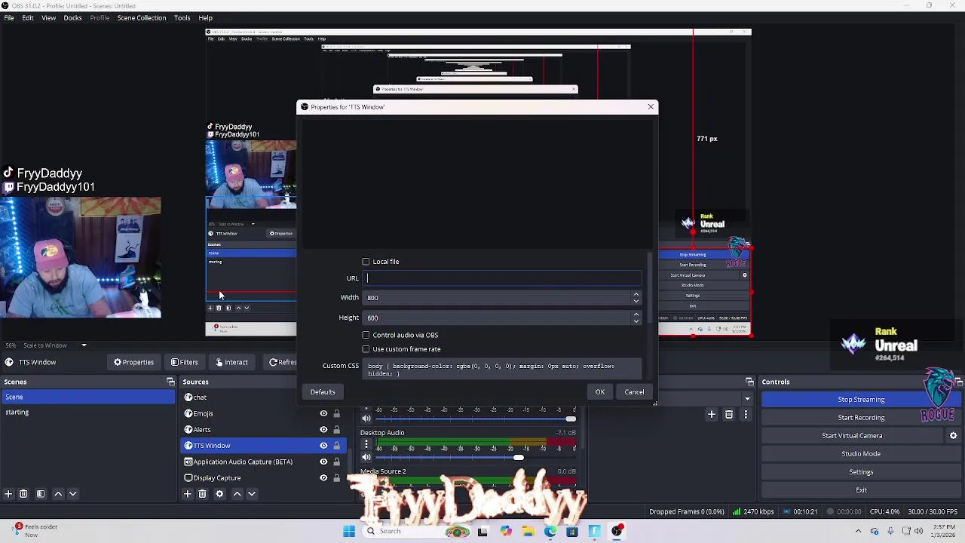
Task: Open the Tools menu
Action: (x=182, y=17)
